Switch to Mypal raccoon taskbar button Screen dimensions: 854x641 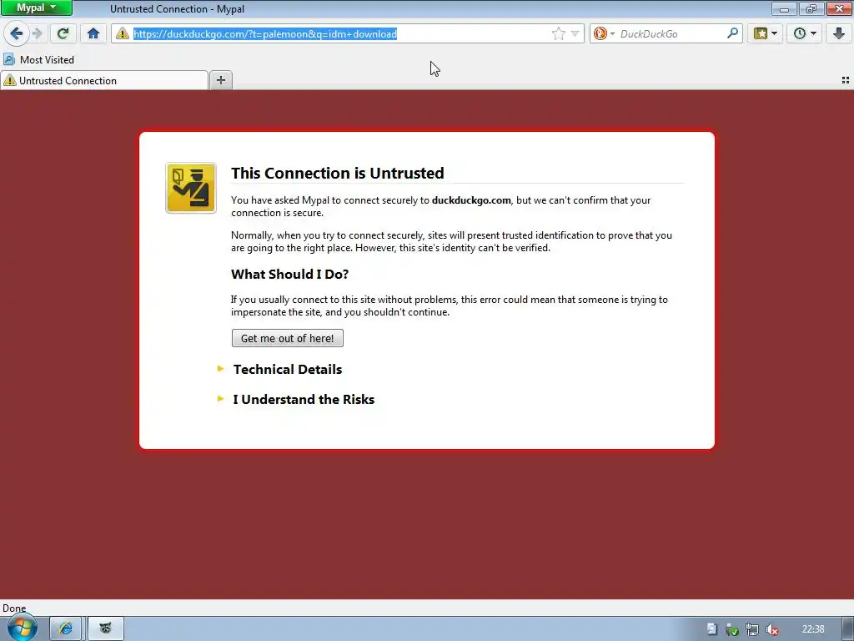coord(106,628)
